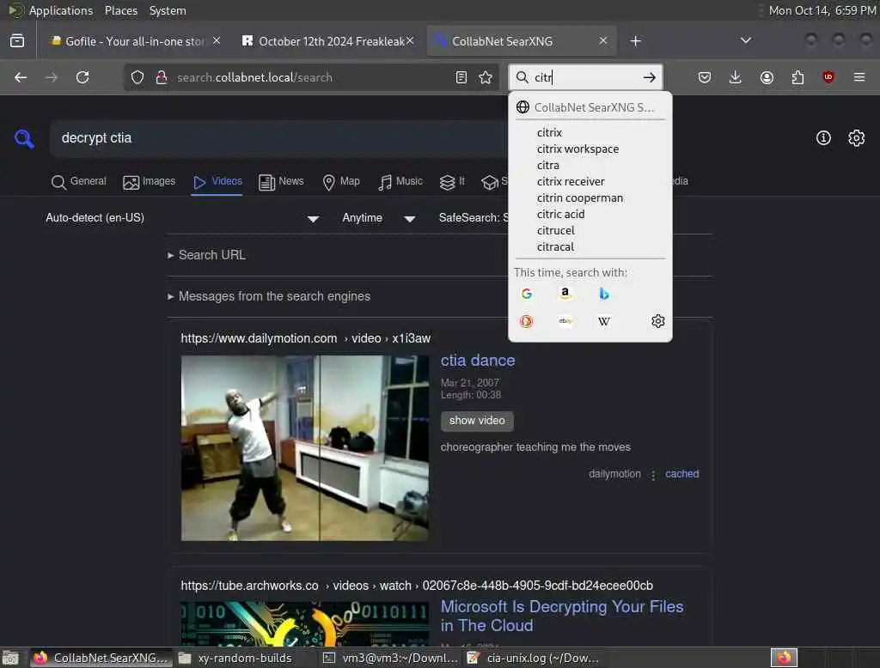Open the tracking protection shield icon

pyautogui.click(x=137, y=77)
